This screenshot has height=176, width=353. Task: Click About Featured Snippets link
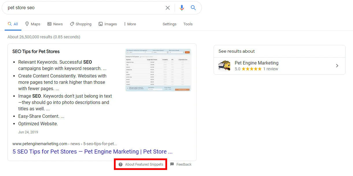tap(144, 164)
